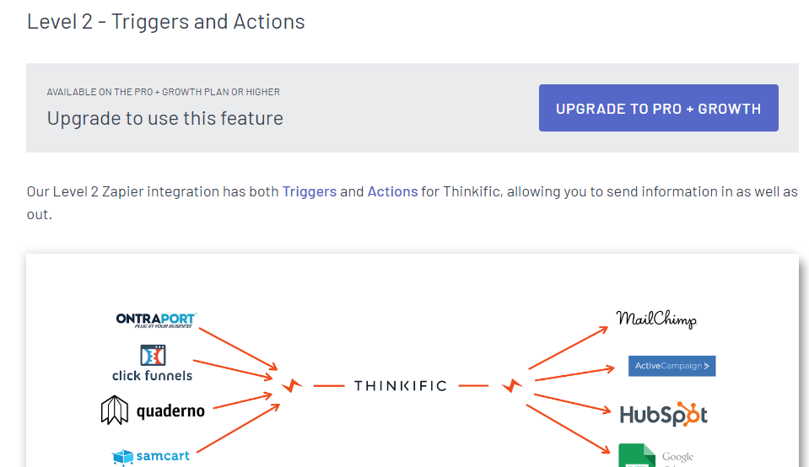The image size is (809, 467).
Task: Select the Quaderno book-shaped logo icon
Action: coord(114,411)
